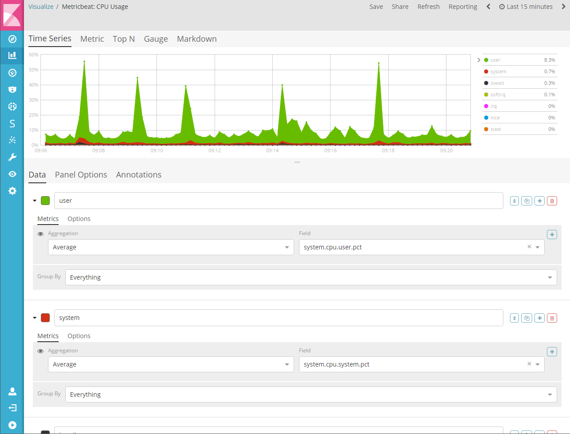Open Monitoring via the eye sidebar icon
570x434 pixels.
coord(12,174)
